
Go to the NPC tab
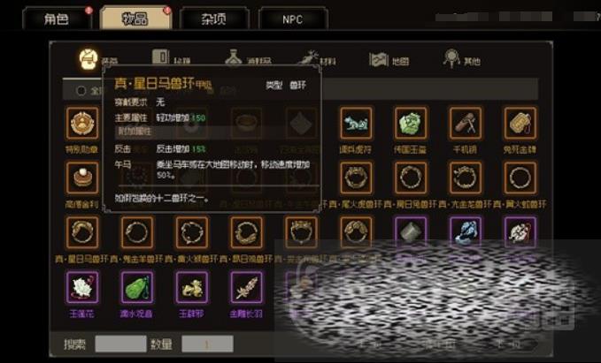(293, 19)
